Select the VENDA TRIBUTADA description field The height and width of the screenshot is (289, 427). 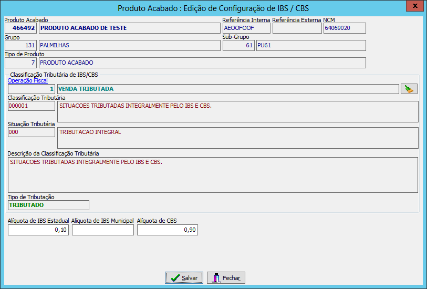coord(227,89)
